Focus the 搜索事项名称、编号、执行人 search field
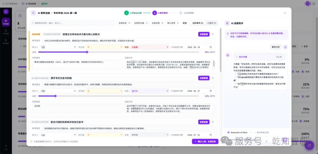318x154 pixels. click(x=73, y=23)
